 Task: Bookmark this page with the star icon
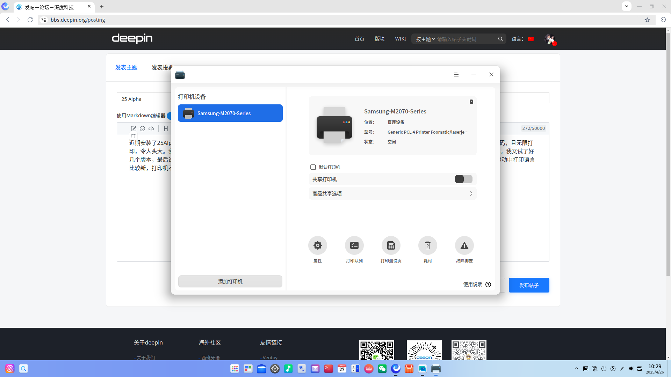647,20
